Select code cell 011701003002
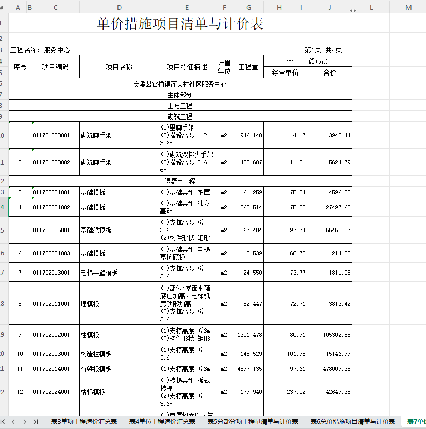The height and width of the screenshot is (429, 426). pos(55,162)
